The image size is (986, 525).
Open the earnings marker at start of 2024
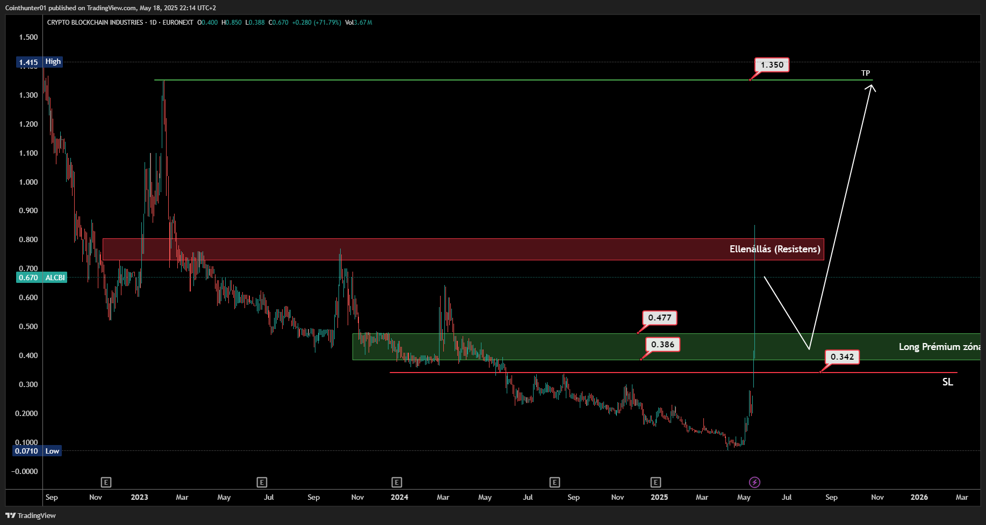(x=397, y=482)
